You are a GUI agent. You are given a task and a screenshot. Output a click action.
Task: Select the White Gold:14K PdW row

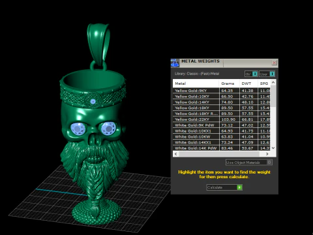tap(222, 148)
